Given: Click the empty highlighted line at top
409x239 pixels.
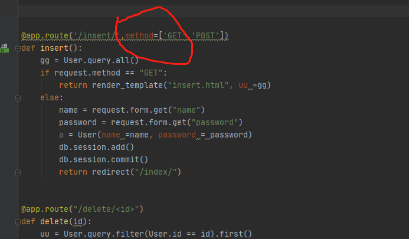Looking at the screenshot, I should coord(214,11).
